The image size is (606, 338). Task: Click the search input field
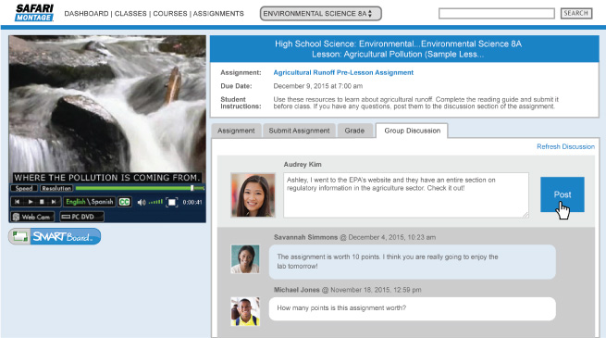click(496, 14)
